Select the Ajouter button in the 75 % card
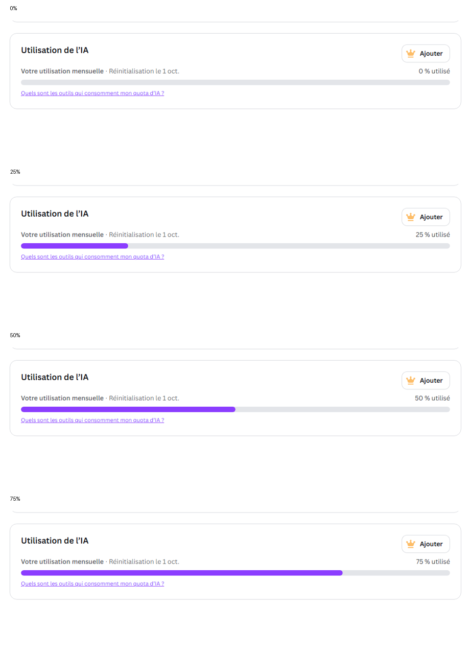 coord(426,544)
